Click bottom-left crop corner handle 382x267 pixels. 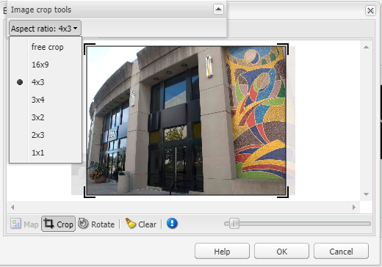[x=89, y=192]
